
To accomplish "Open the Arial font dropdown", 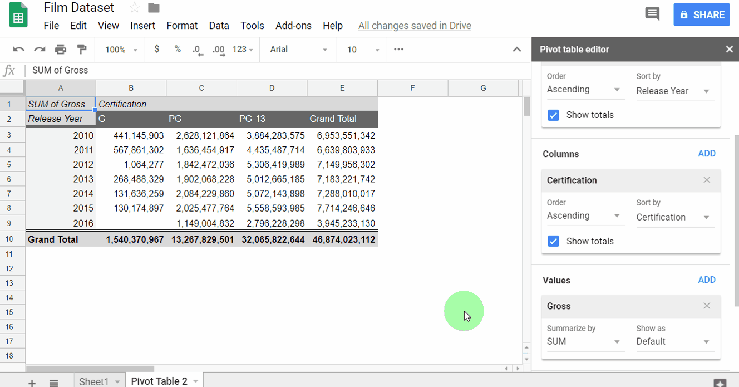I will [x=298, y=50].
